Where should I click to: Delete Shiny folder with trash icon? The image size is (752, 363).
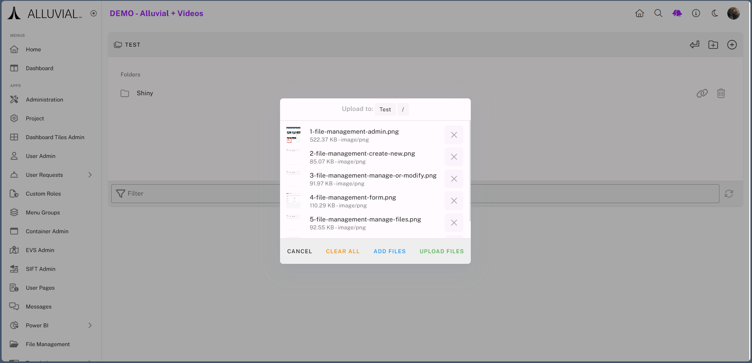coord(721,93)
